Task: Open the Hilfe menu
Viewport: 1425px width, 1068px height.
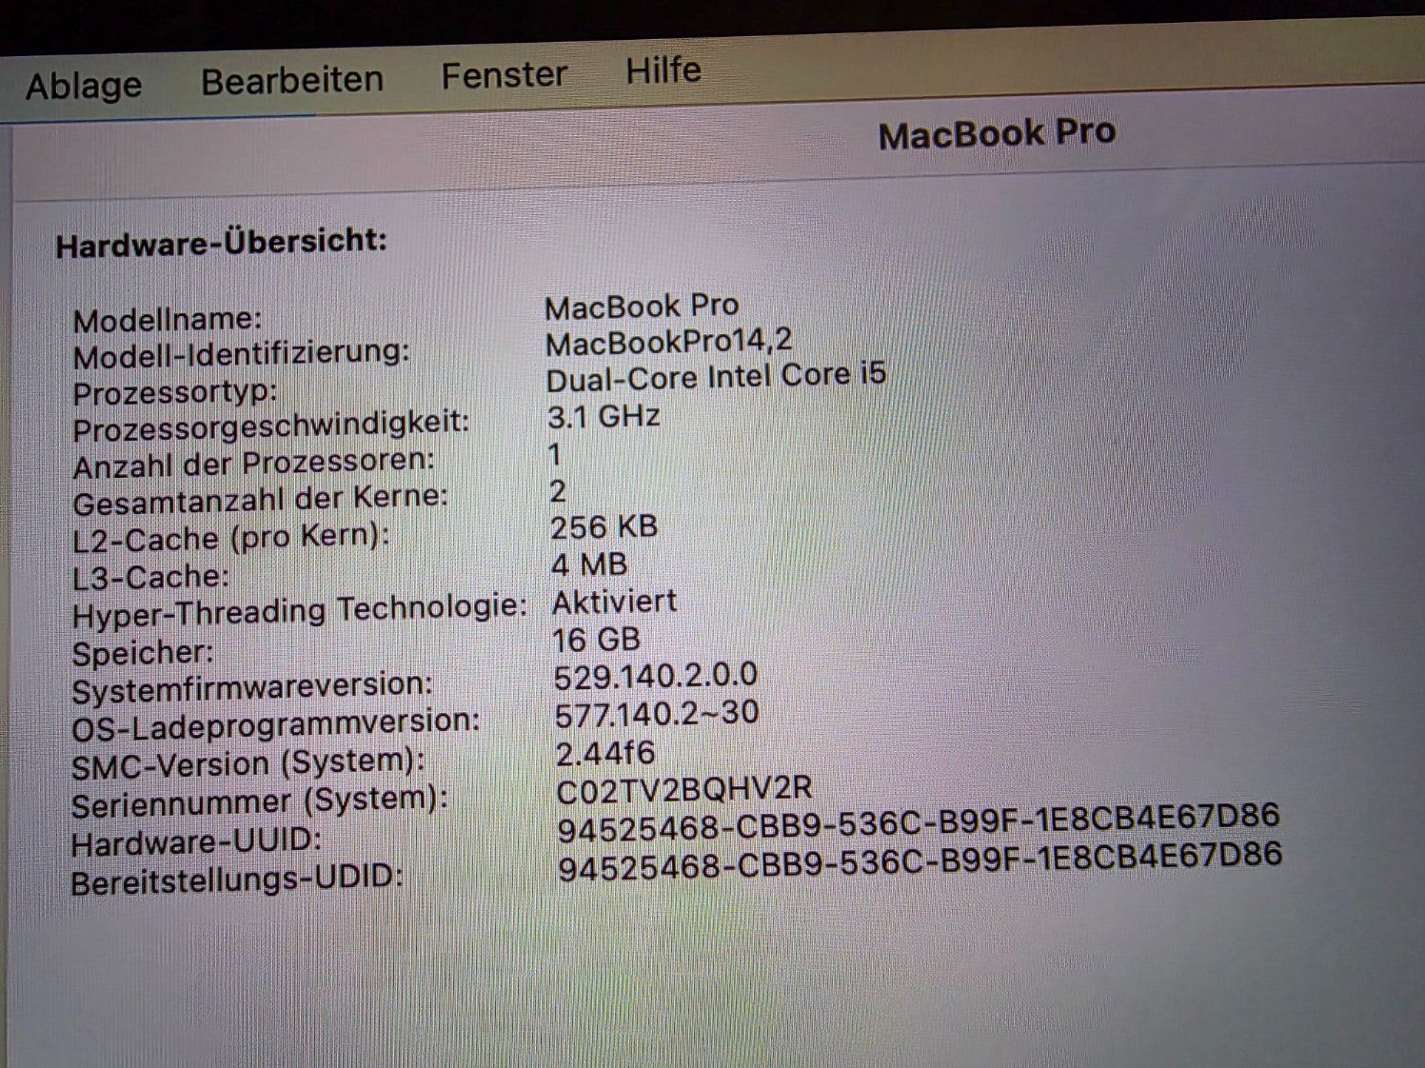Action: (663, 69)
